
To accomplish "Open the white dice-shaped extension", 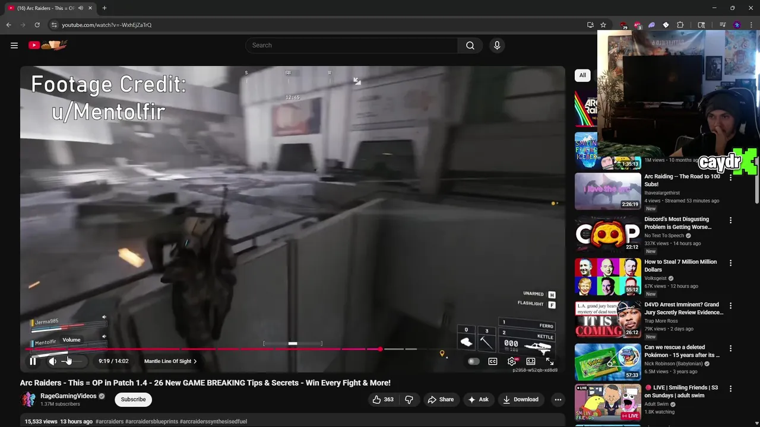I will pos(666,25).
